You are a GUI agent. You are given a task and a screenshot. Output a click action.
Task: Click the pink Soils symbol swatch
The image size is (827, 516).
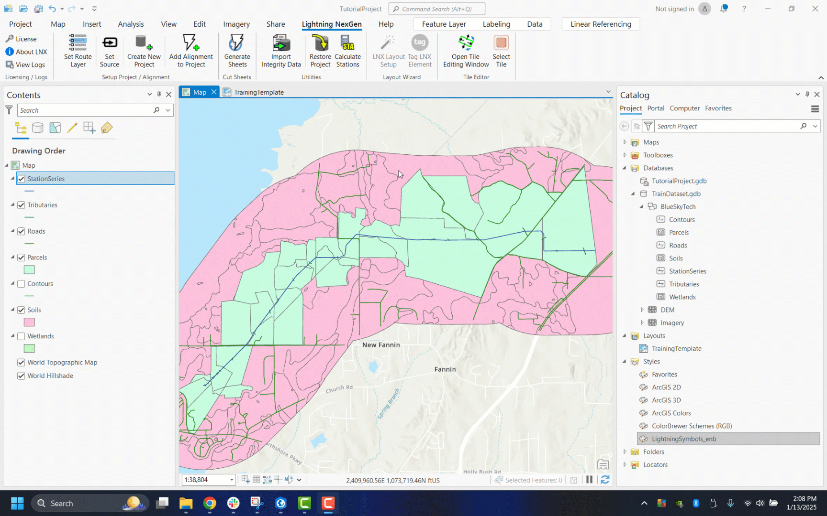29,322
